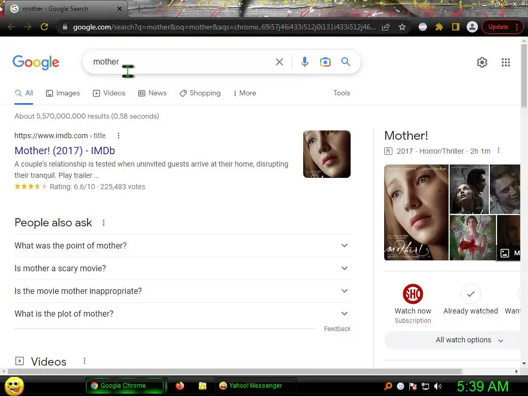Screen dimensions: 528x396
Task: Open file manager taskbar icon
Action: [x=202, y=386]
